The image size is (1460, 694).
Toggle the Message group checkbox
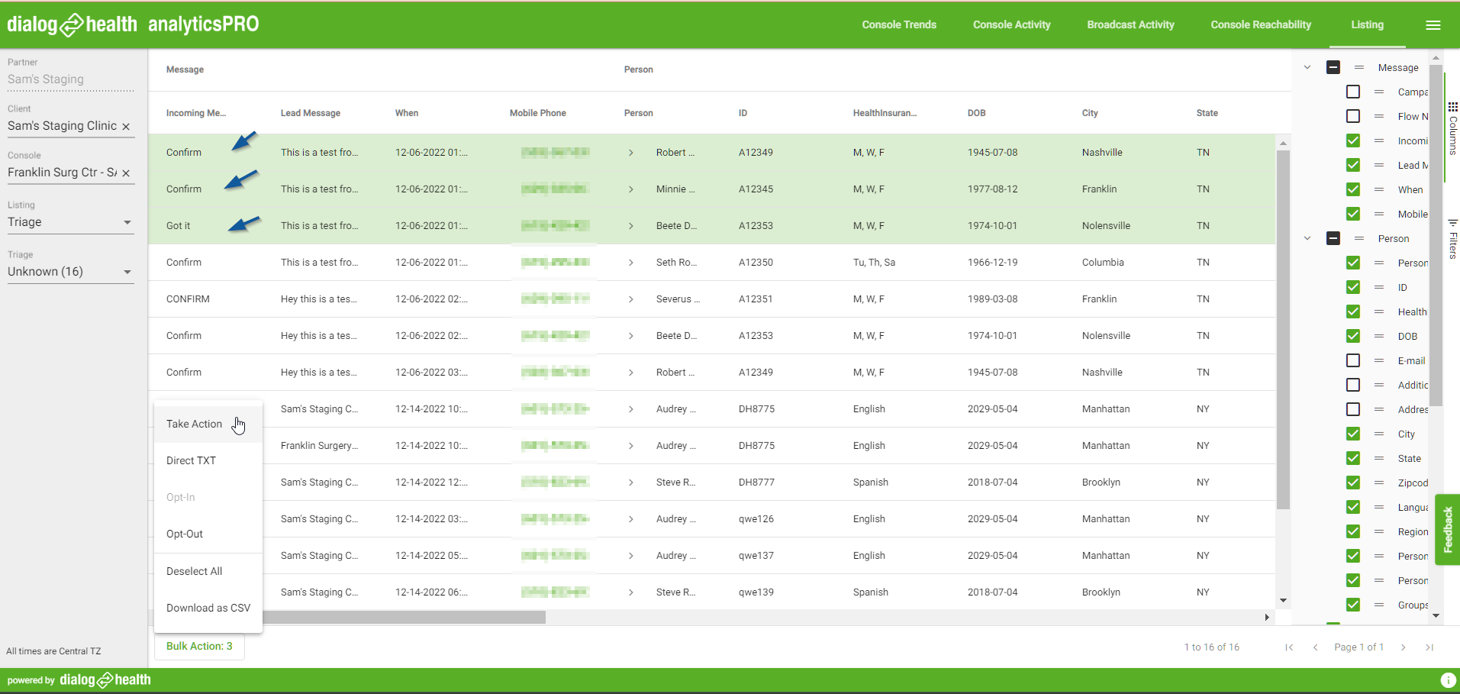click(1333, 67)
